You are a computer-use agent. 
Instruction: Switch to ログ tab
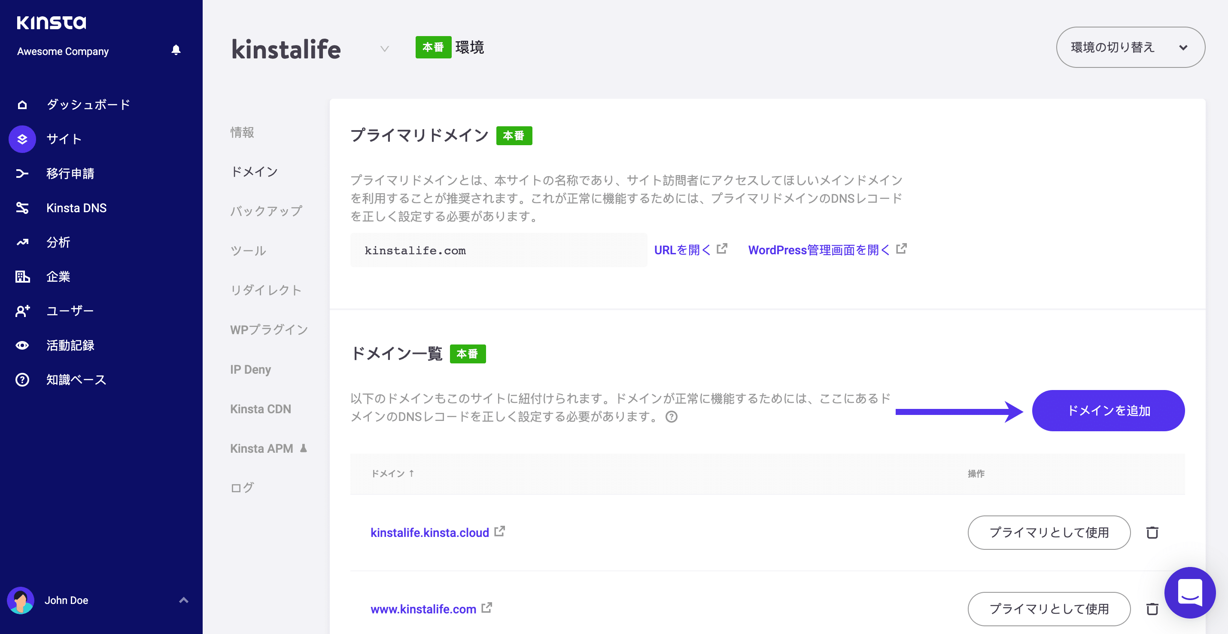point(242,488)
